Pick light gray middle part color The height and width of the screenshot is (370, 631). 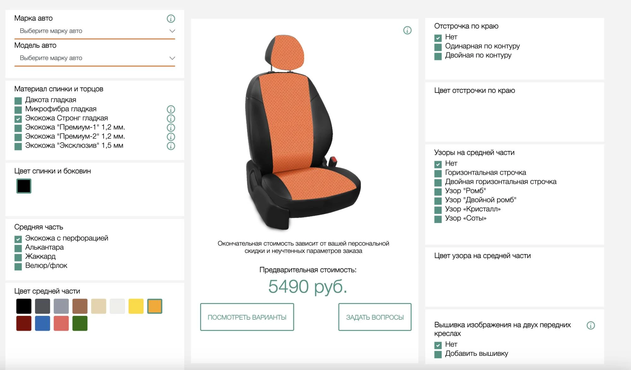coord(61,306)
